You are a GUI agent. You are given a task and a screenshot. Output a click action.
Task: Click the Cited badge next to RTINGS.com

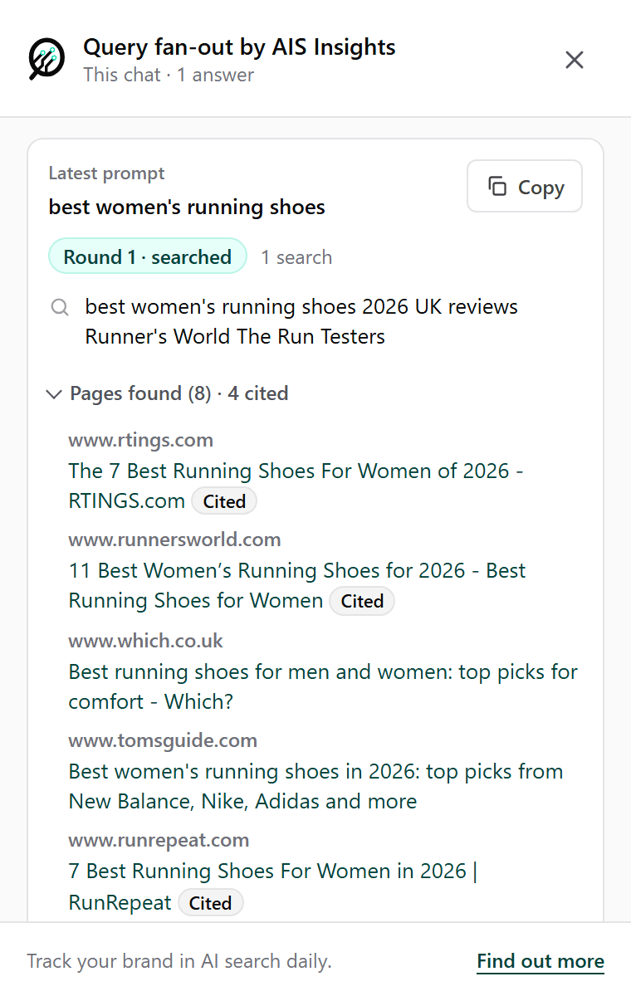tap(224, 501)
